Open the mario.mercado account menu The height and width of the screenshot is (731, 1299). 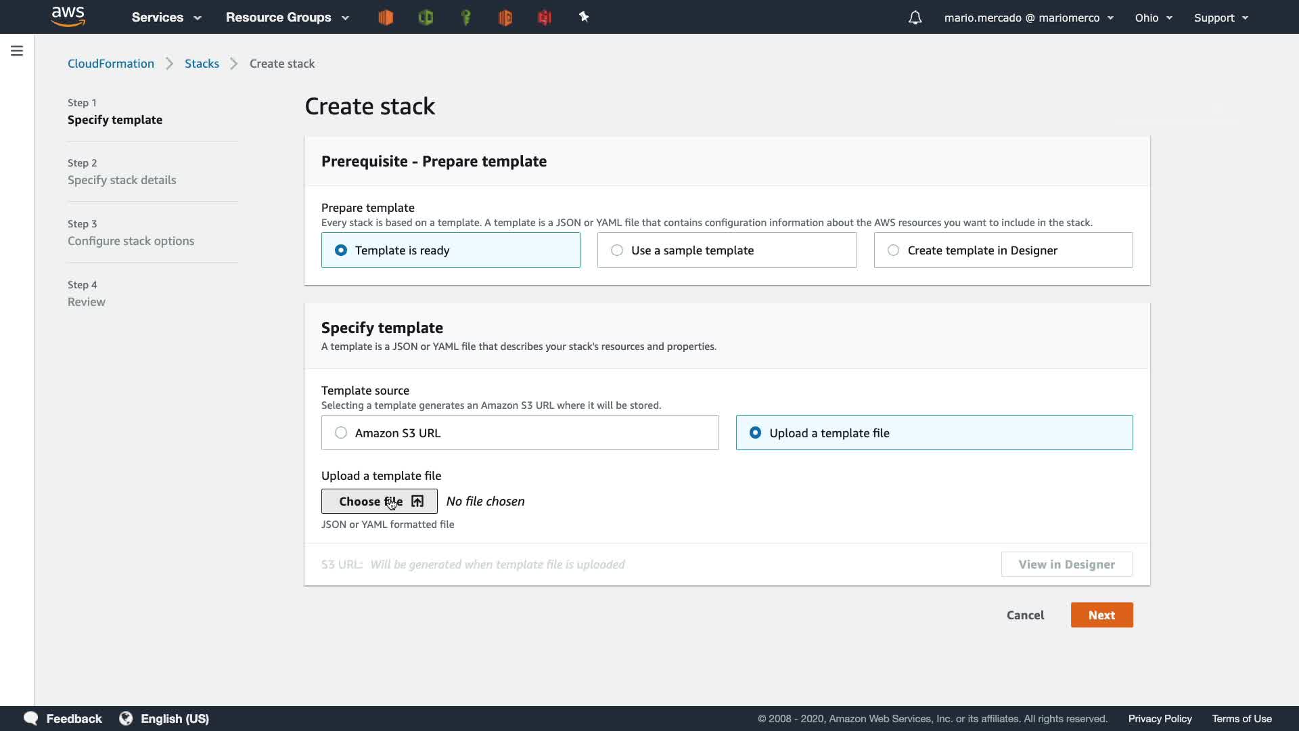[1028, 18]
